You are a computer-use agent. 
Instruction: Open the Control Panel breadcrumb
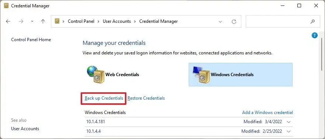click(x=81, y=21)
